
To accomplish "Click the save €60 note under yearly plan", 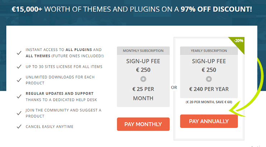I will pos(209,102).
